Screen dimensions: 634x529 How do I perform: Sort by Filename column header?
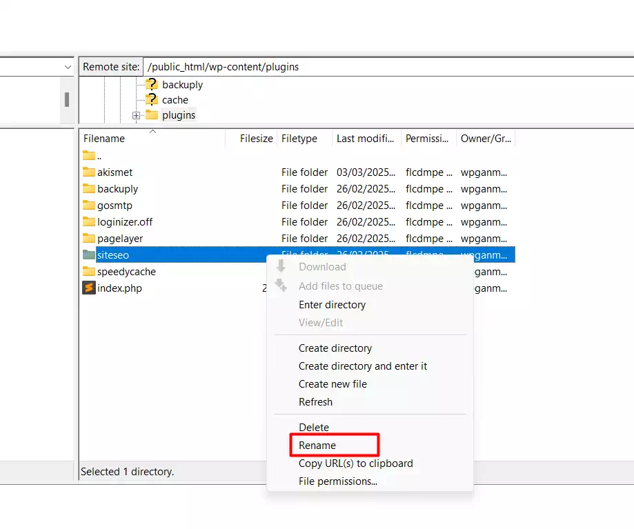click(x=152, y=139)
